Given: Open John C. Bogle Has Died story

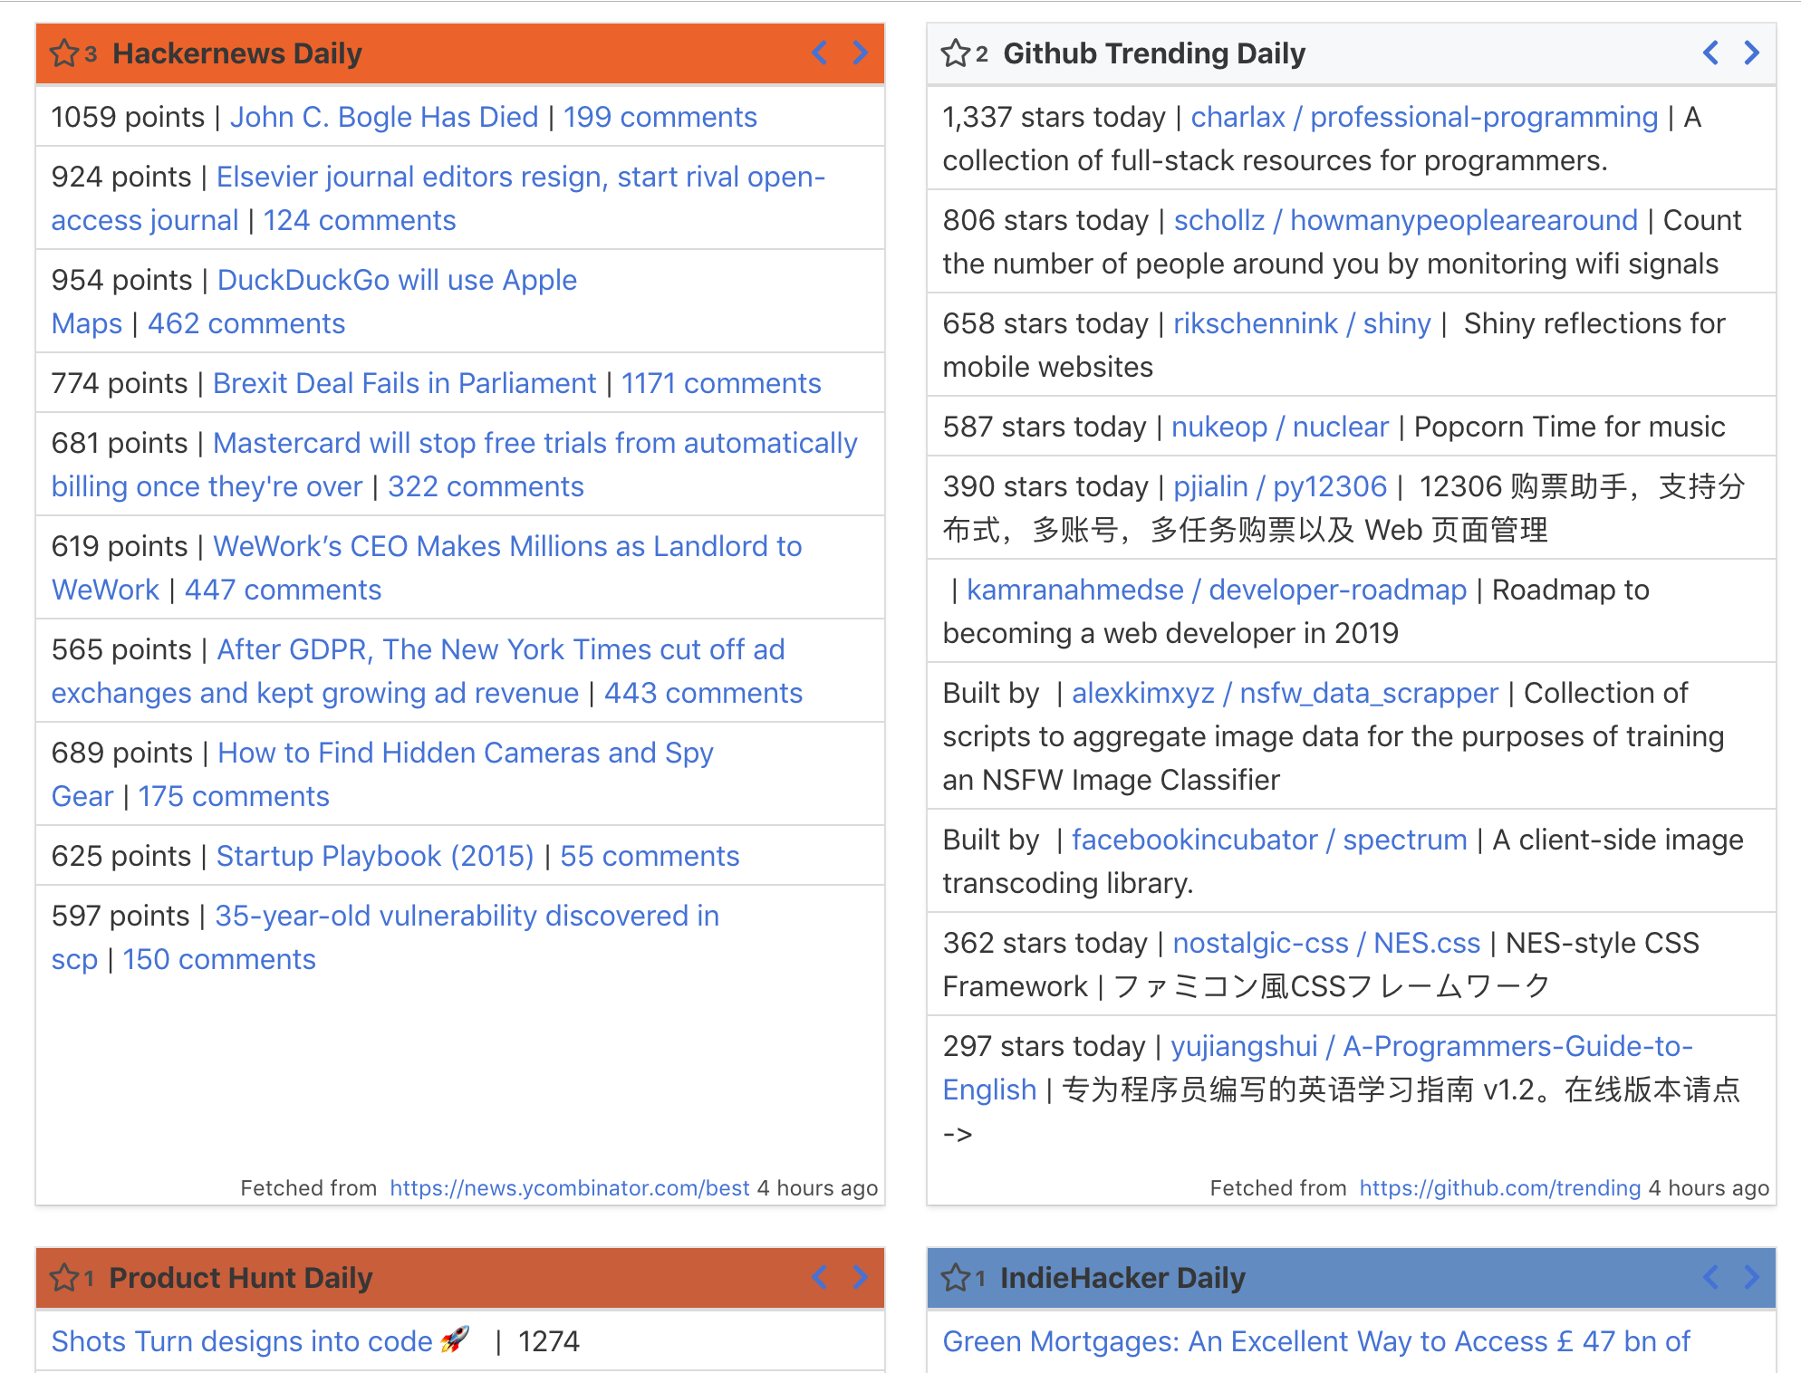Looking at the screenshot, I should [384, 117].
